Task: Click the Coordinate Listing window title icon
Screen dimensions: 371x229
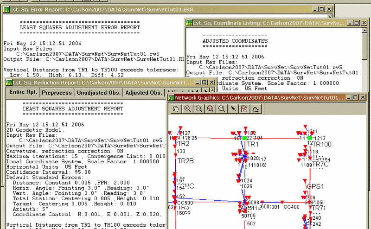Action: (189, 23)
